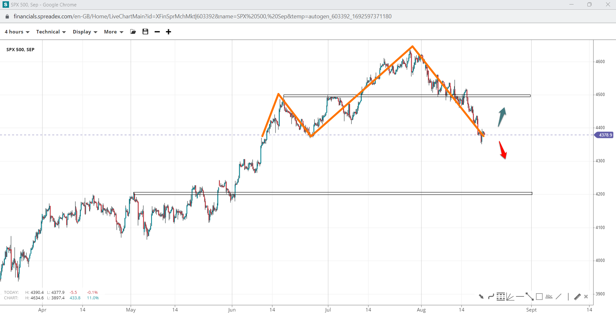Screen dimensions: 616x317
Task: Activate the ruler measure tool
Action: [577, 296]
